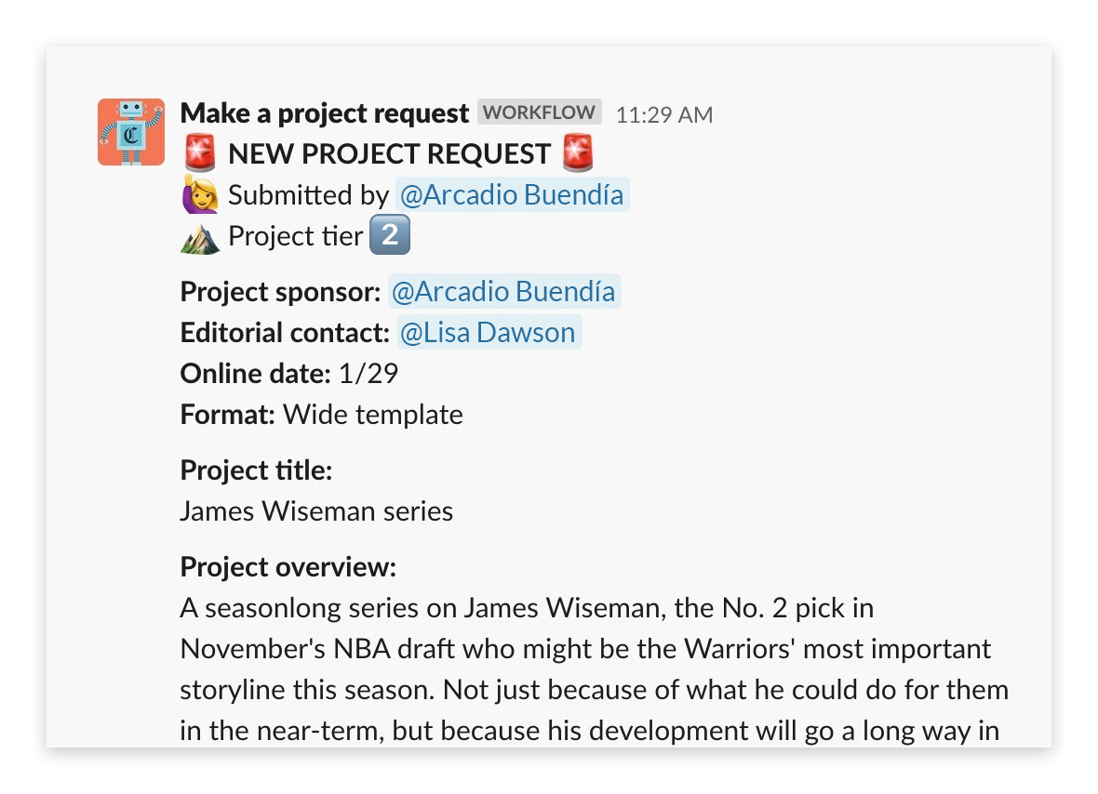Click the number 2 tier emoji
This screenshot has width=1098, height=794.
coord(390,236)
